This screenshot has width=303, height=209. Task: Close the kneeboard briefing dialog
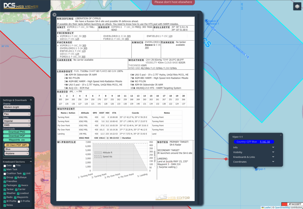(55, 15)
